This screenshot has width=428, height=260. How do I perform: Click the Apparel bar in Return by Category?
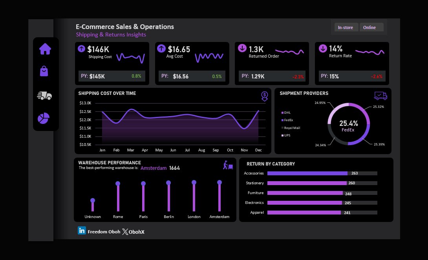click(304, 212)
